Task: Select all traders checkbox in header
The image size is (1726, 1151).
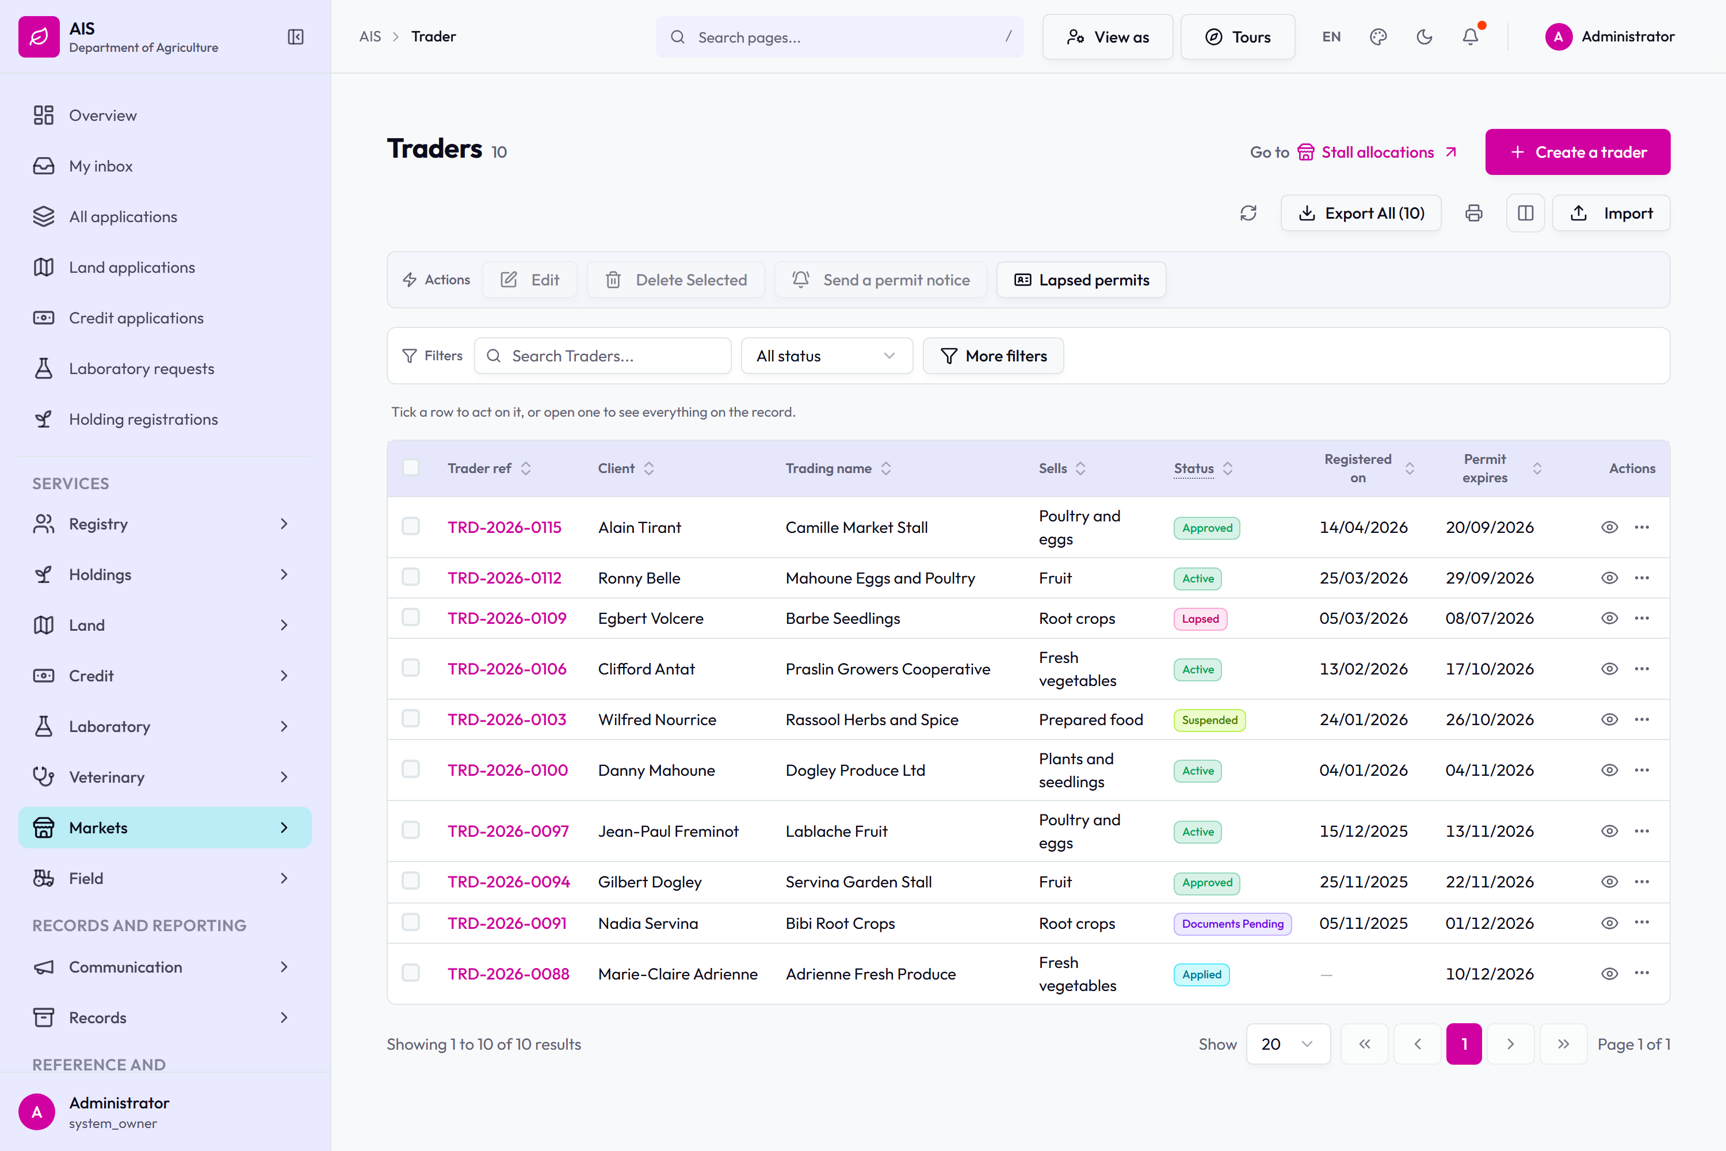Action: tap(411, 467)
